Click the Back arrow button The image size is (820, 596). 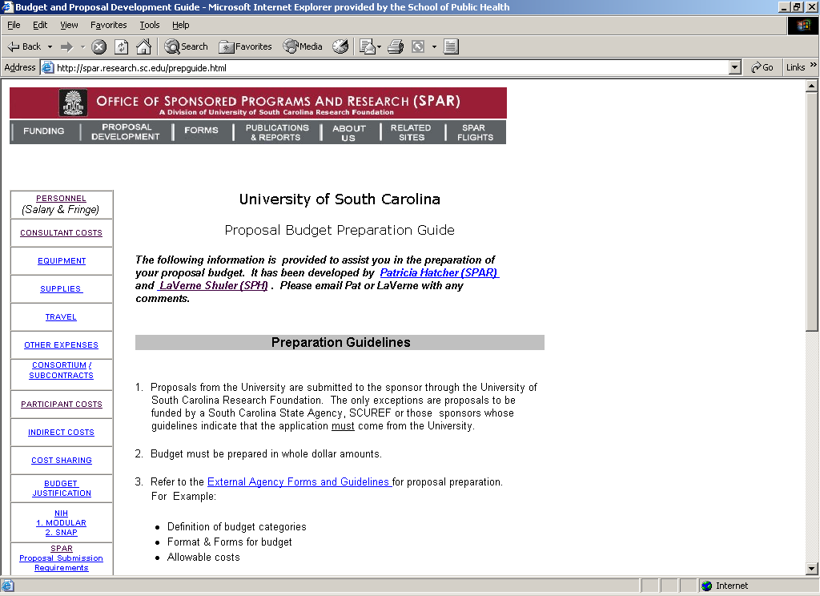(x=24, y=46)
